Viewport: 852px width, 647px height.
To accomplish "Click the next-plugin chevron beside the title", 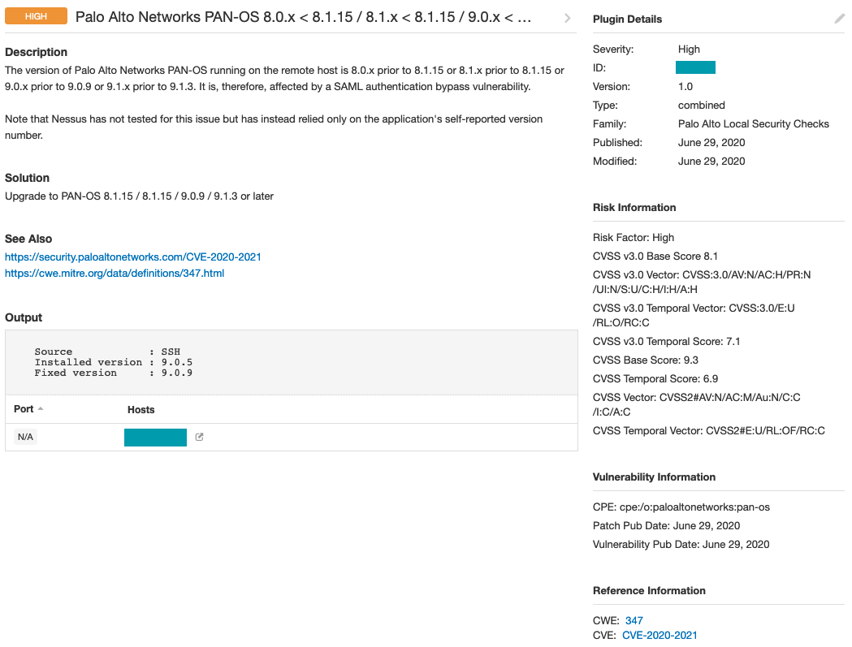I will pos(567,18).
